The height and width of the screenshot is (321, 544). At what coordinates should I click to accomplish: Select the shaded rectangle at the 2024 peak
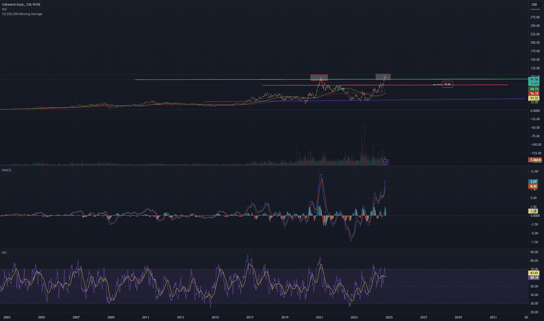pyautogui.click(x=383, y=76)
